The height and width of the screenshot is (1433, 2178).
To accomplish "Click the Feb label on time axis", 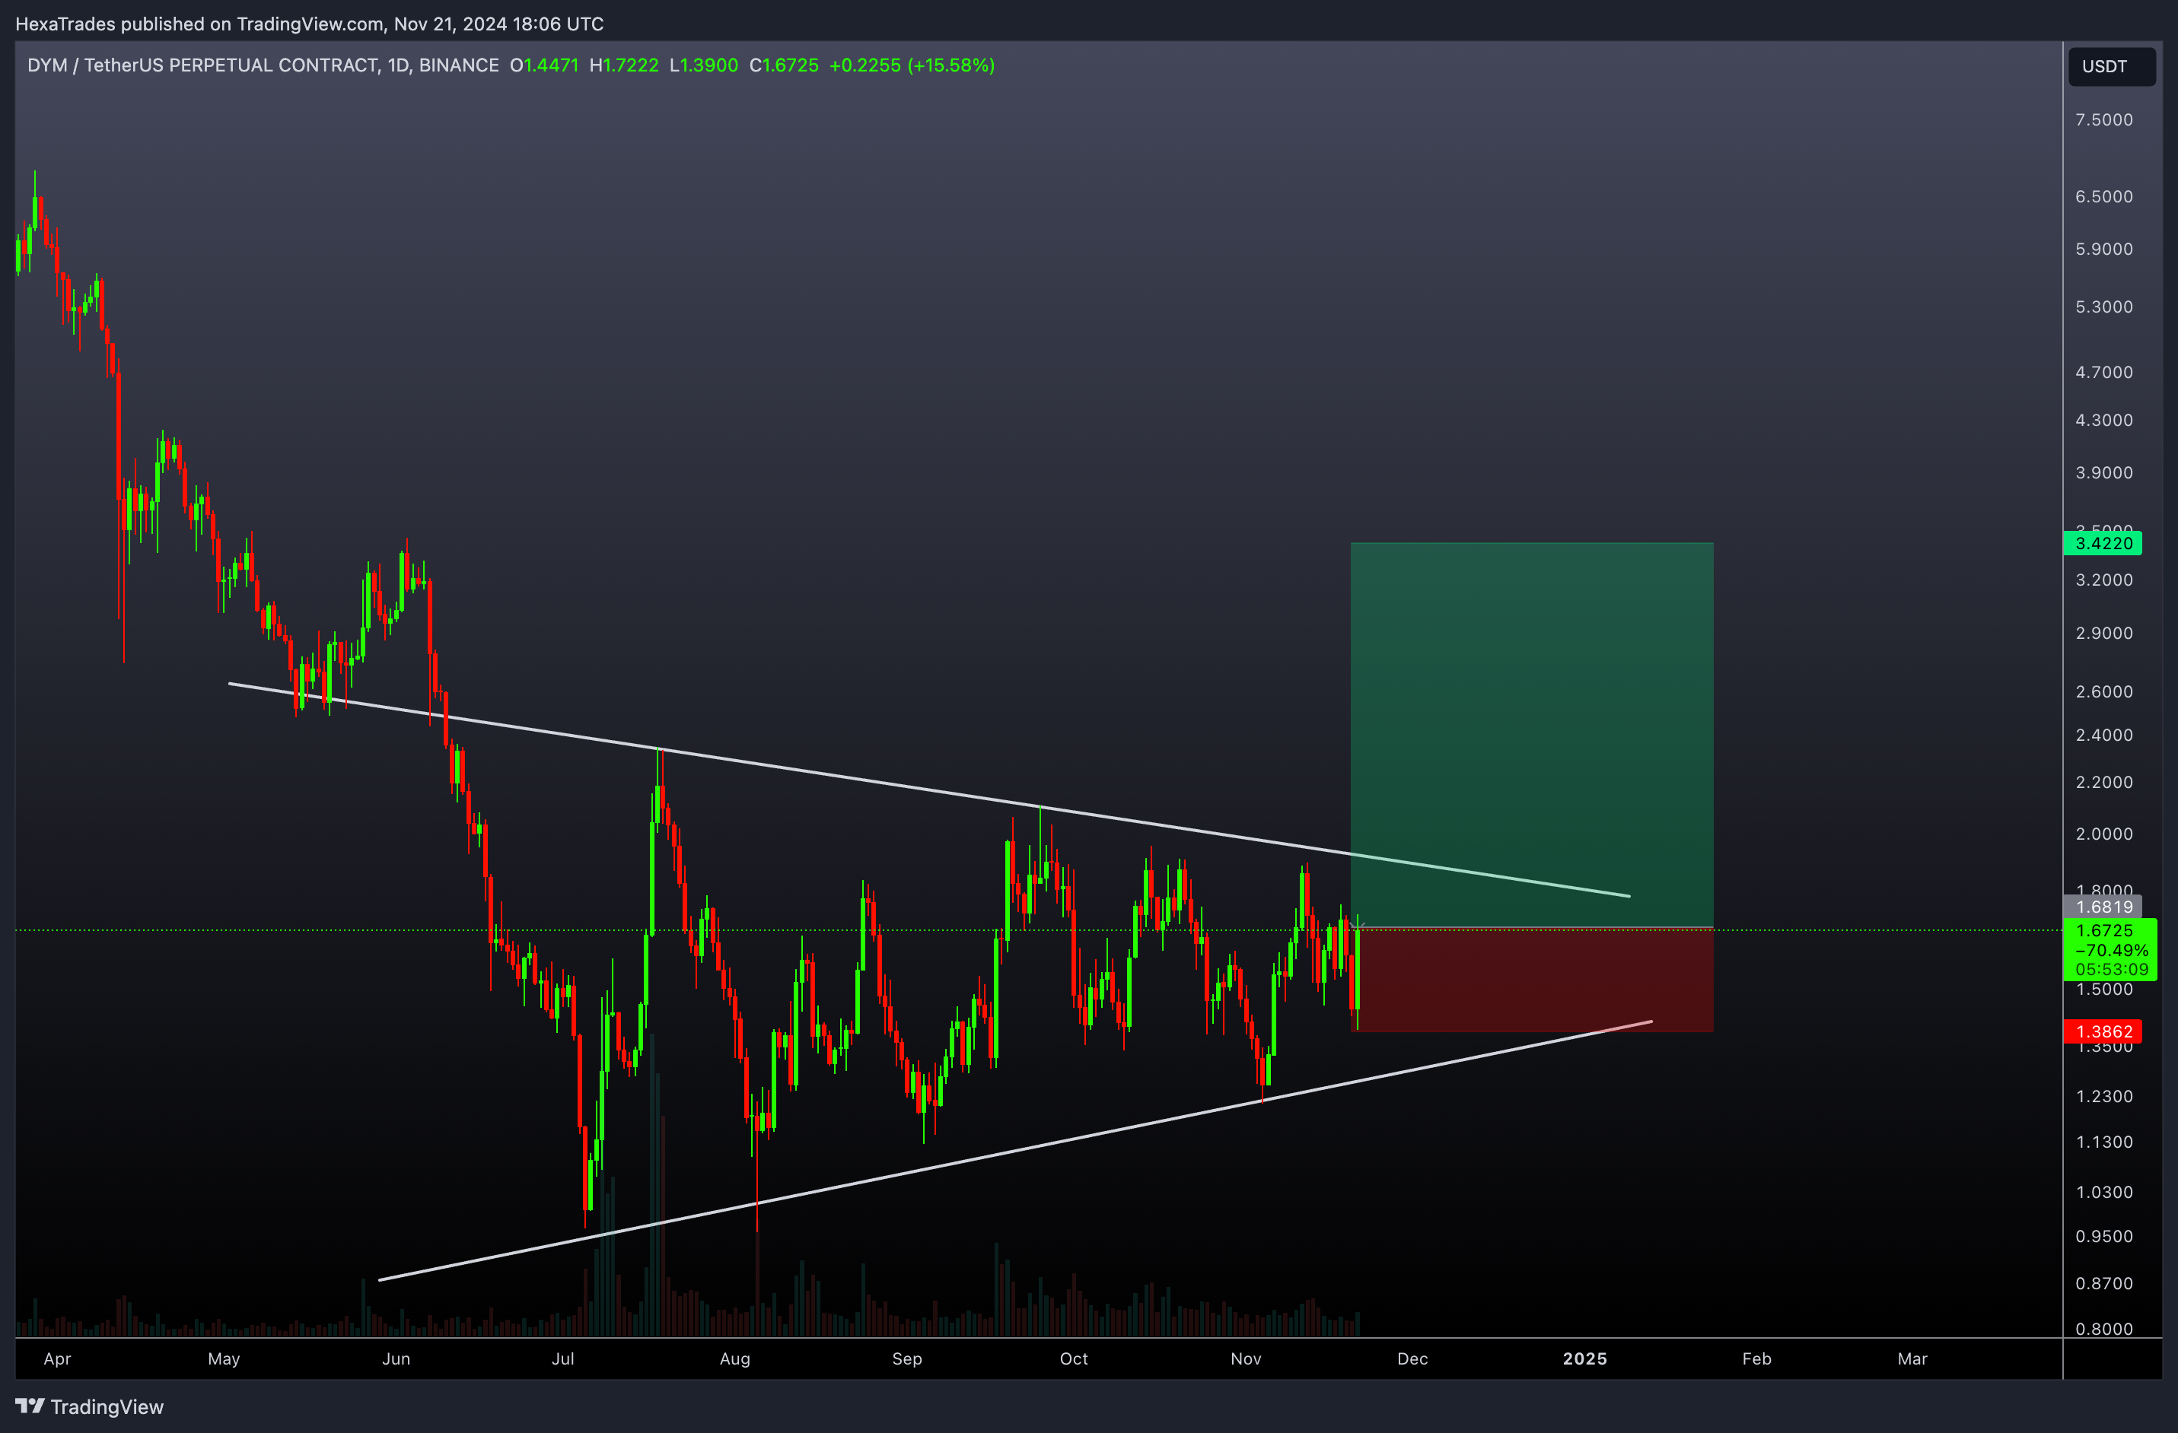I will click(x=1756, y=1358).
